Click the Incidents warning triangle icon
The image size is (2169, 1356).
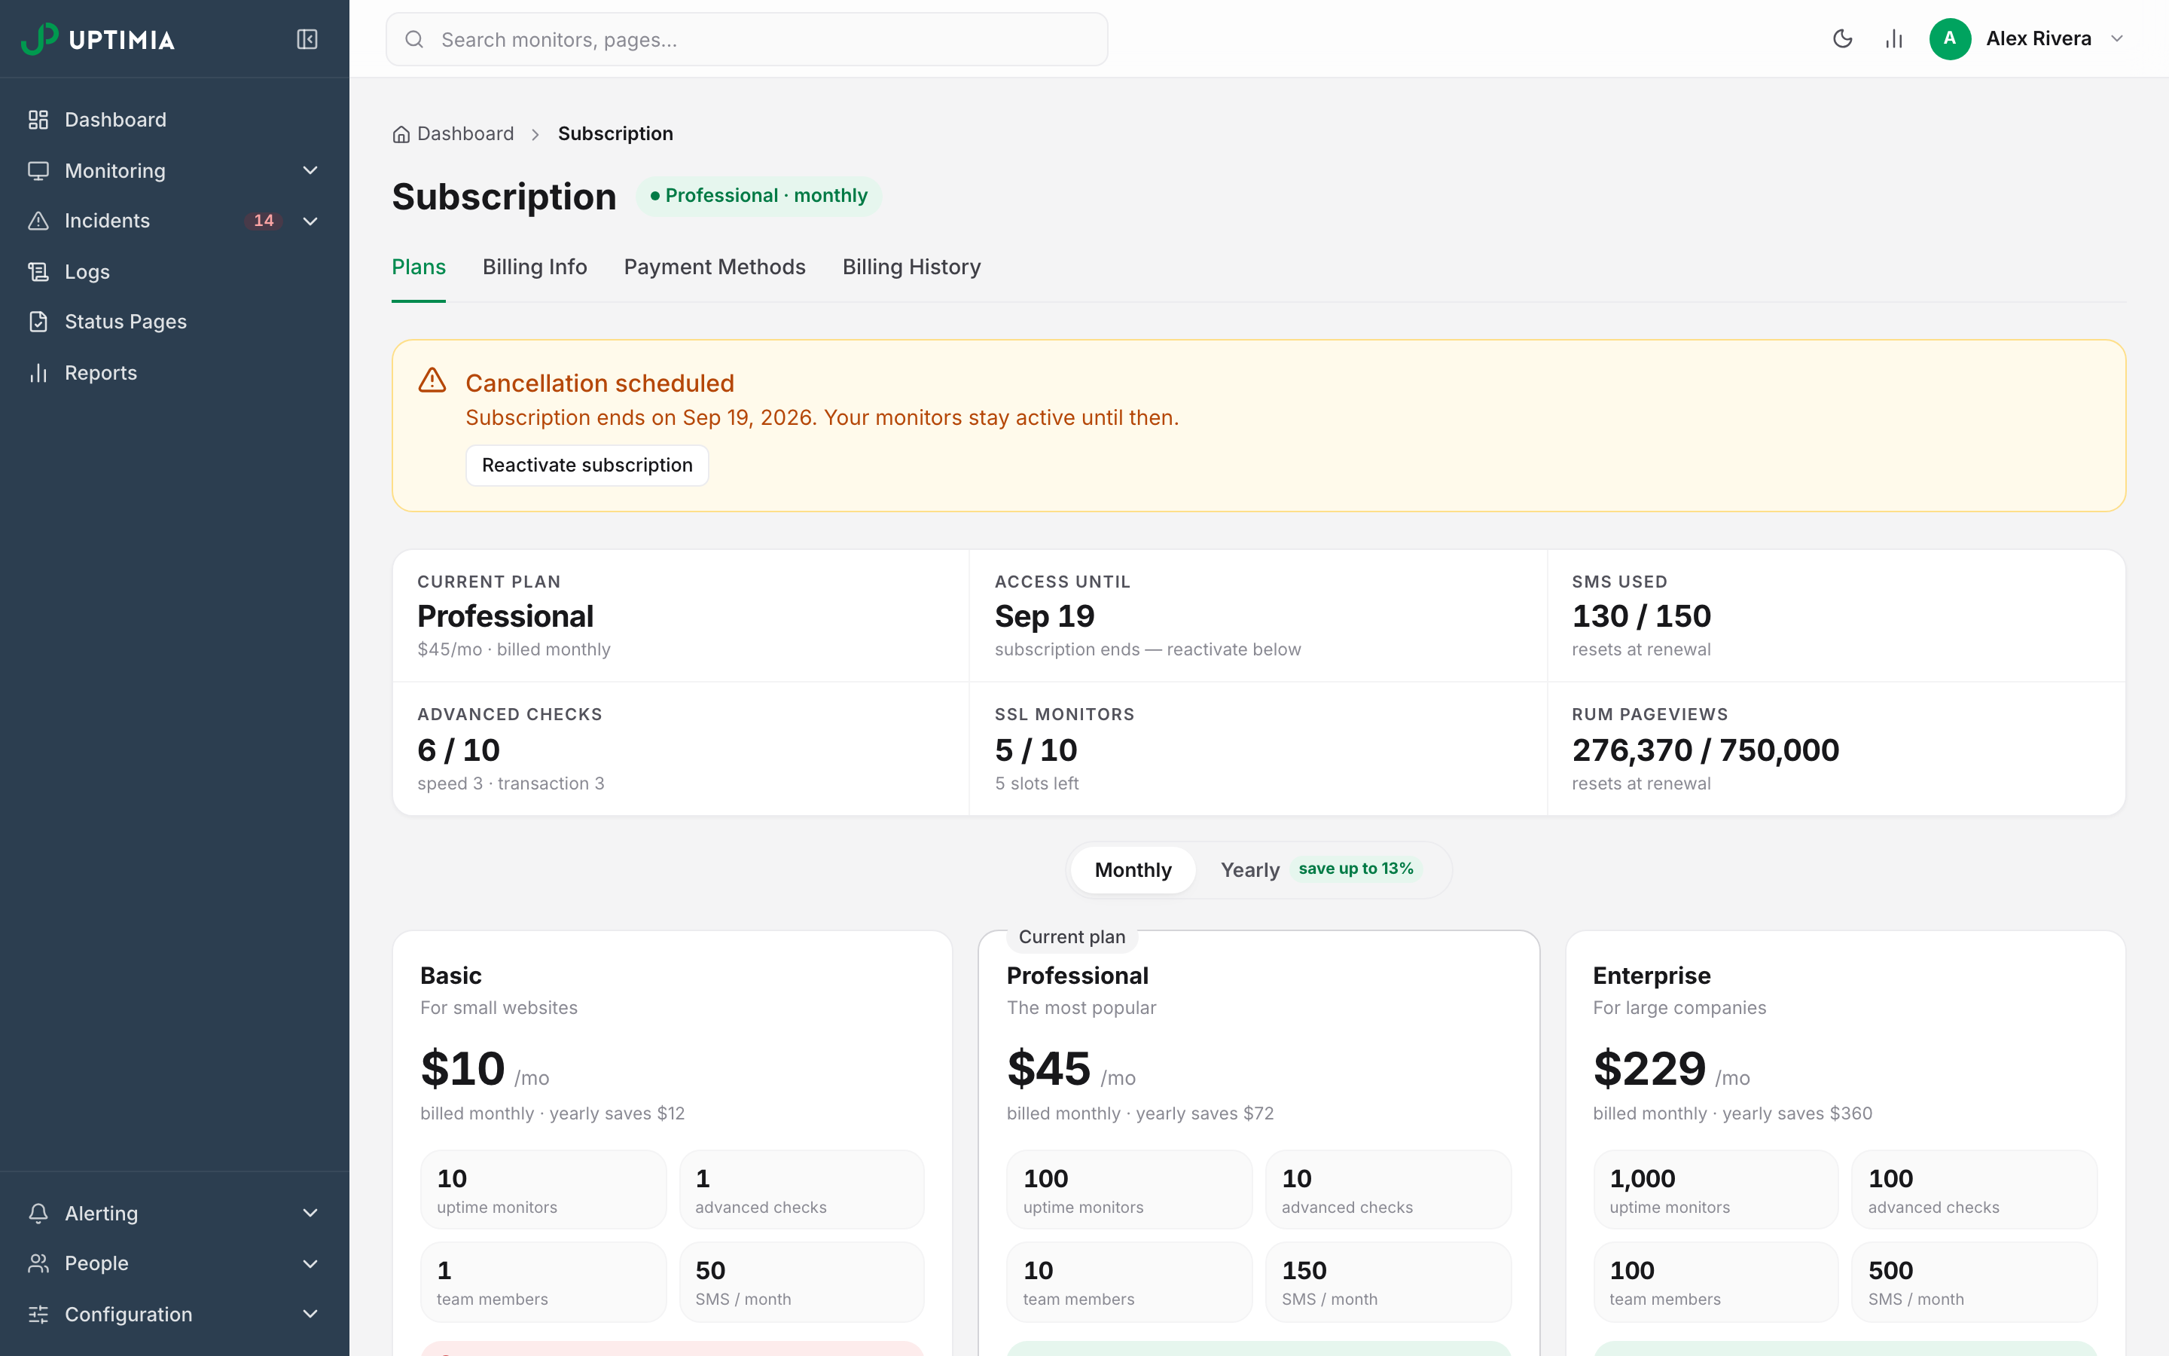pyautogui.click(x=38, y=221)
